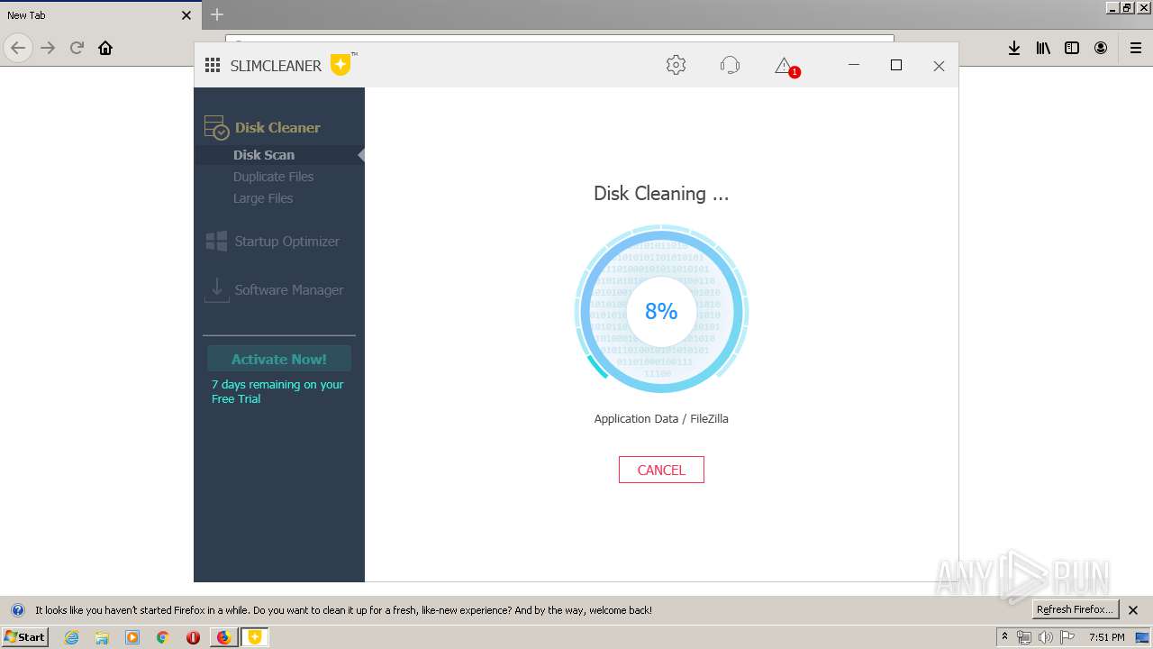This screenshot has height=649, width=1153.
Task: Open media player from taskbar
Action: pyautogui.click(x=132, y=637)
